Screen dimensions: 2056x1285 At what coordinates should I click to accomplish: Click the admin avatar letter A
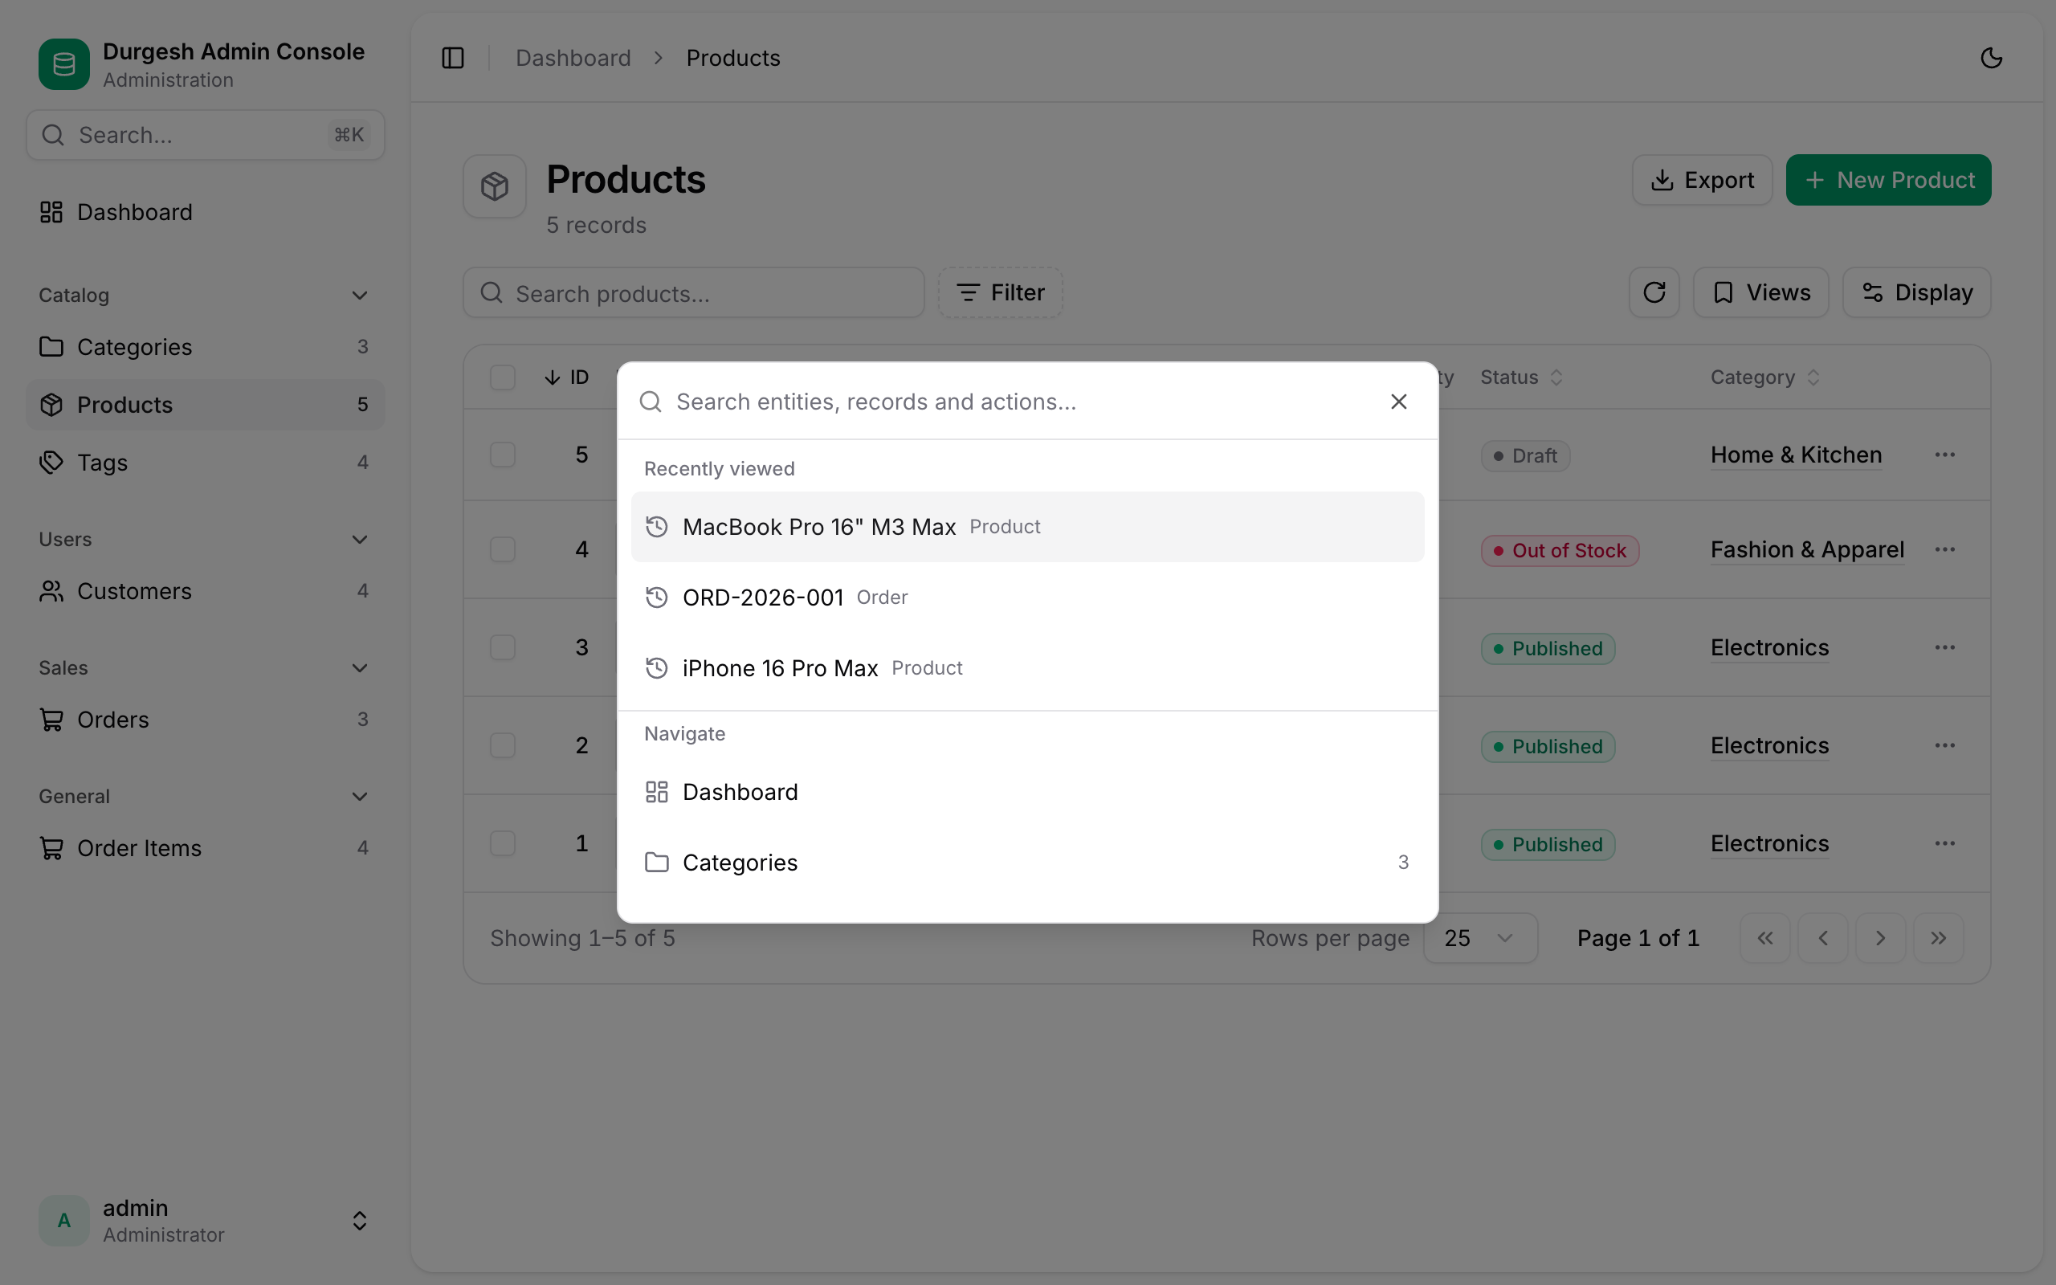coord(63,1221)
